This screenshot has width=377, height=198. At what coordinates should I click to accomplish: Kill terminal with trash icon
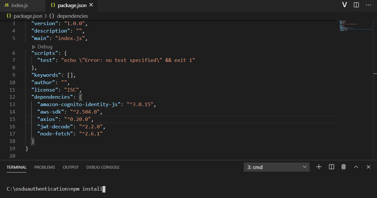(343, 167)
